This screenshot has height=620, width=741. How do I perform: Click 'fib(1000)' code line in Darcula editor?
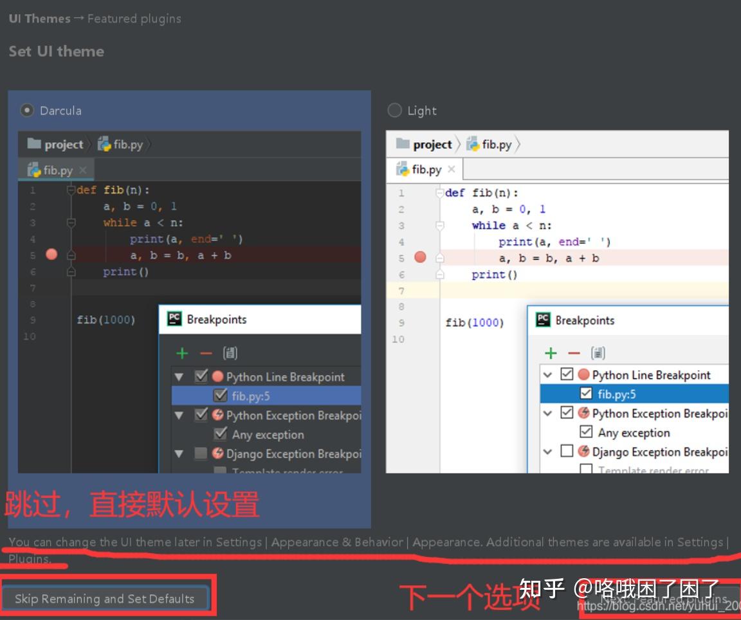coord(106,320)
